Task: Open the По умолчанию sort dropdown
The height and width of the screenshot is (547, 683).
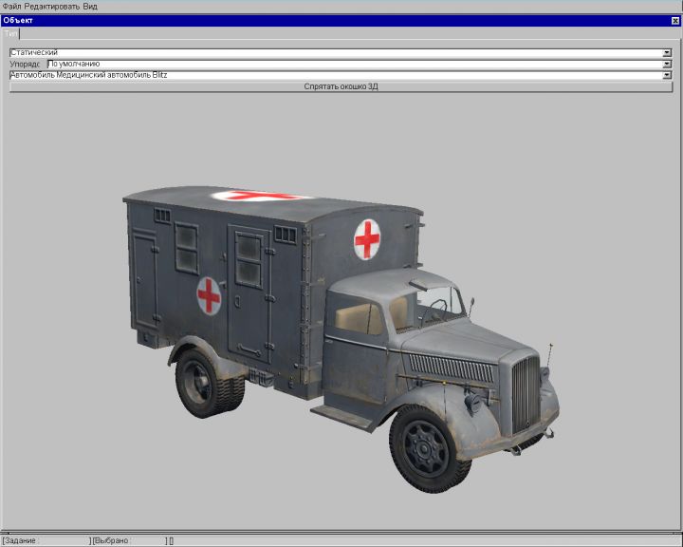Action: pos(667,64)
